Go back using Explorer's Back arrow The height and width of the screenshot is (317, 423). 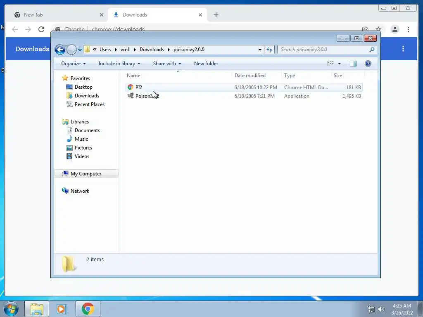60,50
